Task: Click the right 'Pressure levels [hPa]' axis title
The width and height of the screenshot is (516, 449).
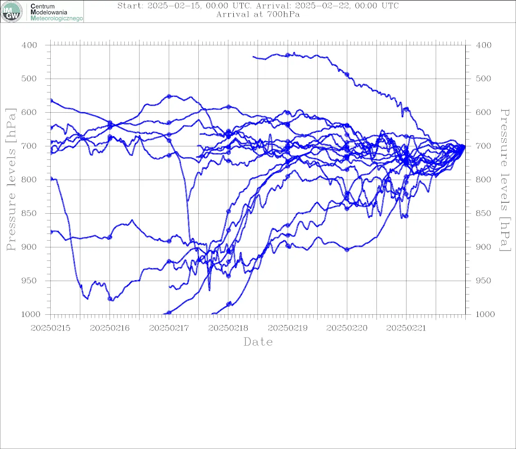Action: pyautogui.click(x=505, y=180)
